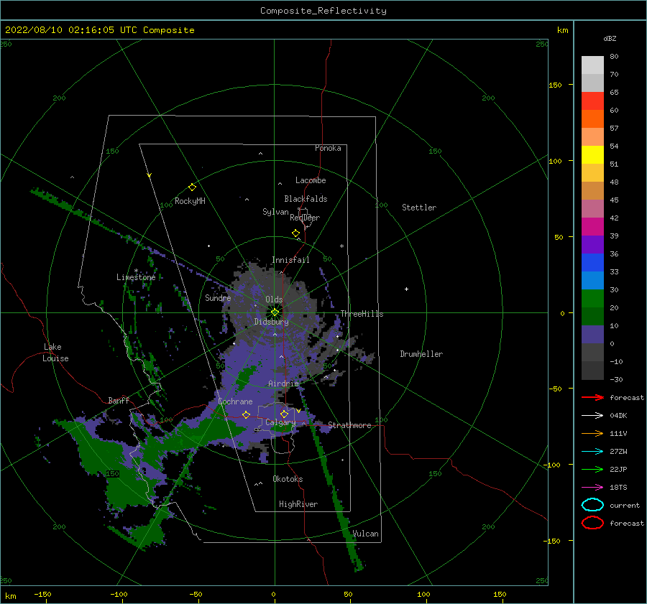Screen dimensions: 647x604
Task: Select the orange 111V arrow legend entry
Action: (593, 433)
